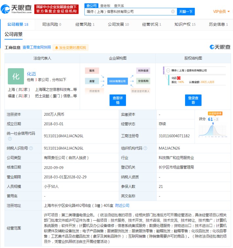Click 认缴金额 200万人民币 in equity chart

(x=201, y=82)
